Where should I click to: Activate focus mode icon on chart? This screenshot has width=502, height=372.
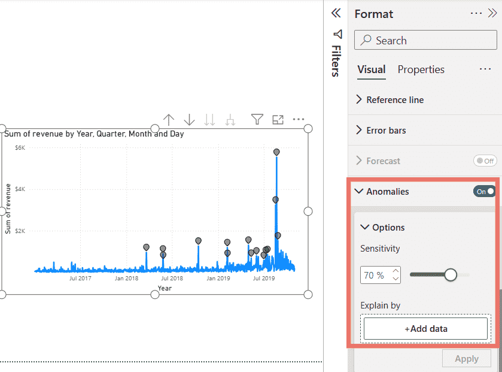pyautogui.click(x=278, y=120)
